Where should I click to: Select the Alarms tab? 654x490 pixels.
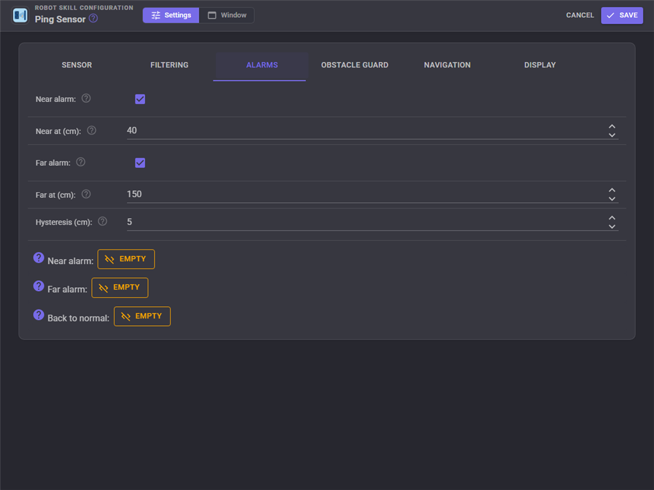[x=262, y=66]
